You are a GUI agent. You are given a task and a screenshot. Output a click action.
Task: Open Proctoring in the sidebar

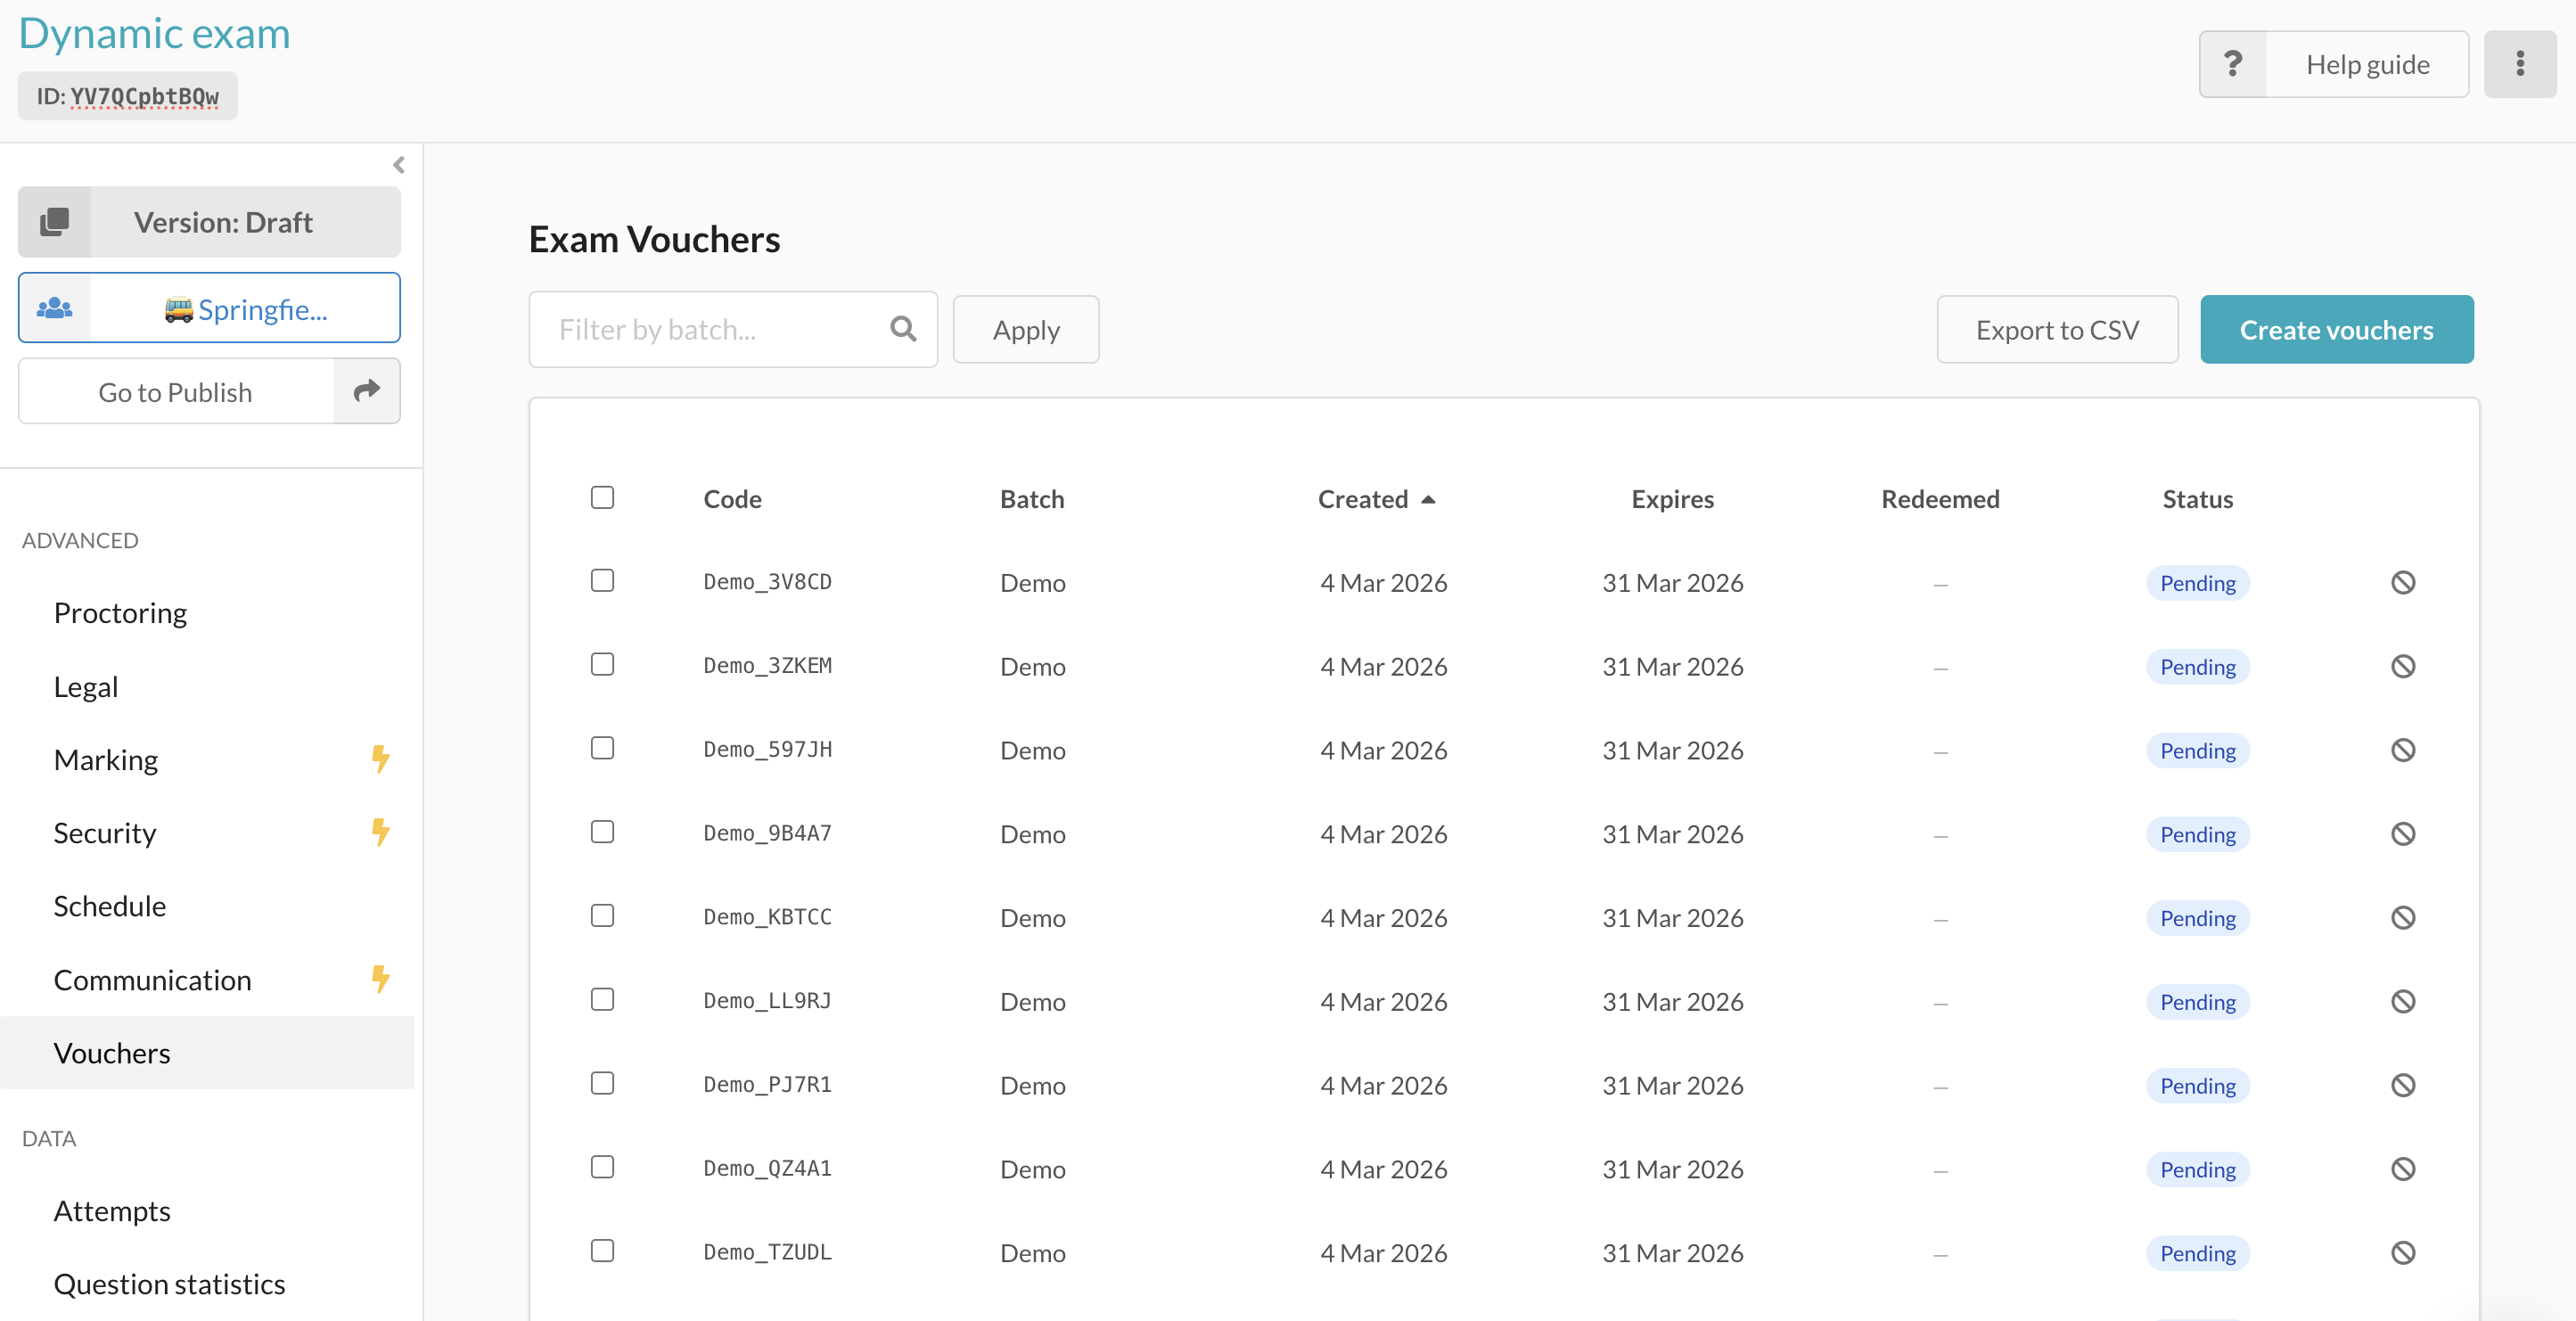(120, 612)
